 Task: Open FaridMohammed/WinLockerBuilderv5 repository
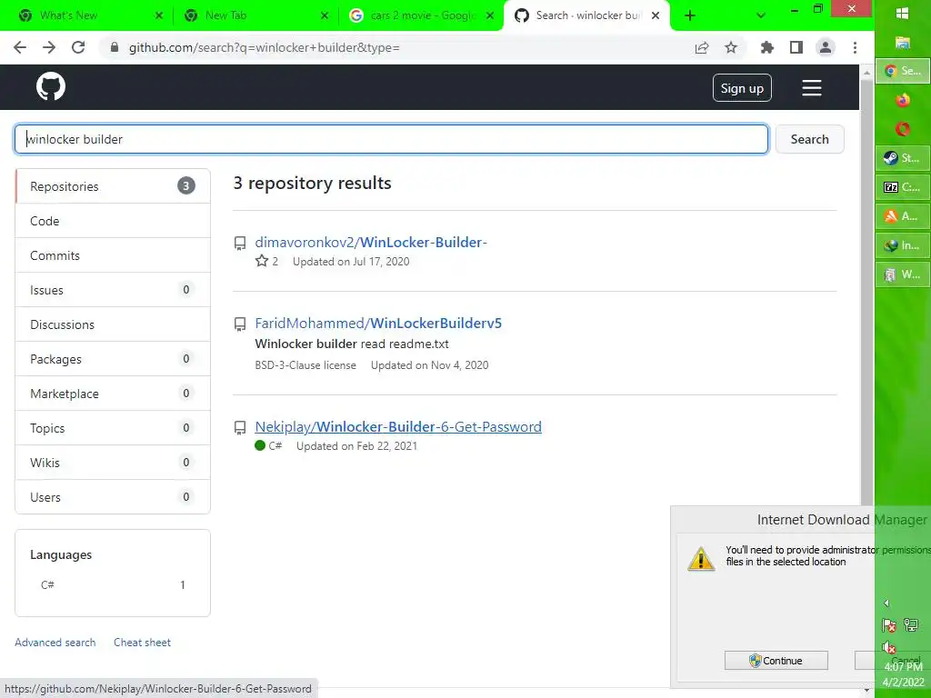[378, 323]
